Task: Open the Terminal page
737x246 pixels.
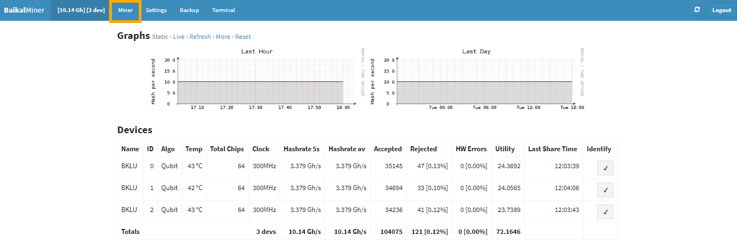Action: [223, 10]
